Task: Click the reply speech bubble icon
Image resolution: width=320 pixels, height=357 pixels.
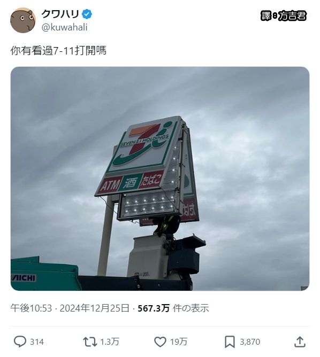Action: point(20,342)
